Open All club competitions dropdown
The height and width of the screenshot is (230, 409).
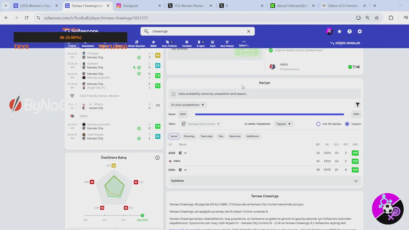(188, 105)
